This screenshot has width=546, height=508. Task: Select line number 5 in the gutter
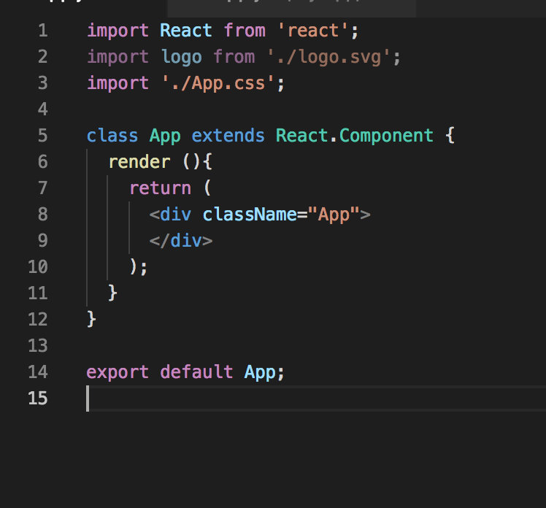[x=43, y=136]
